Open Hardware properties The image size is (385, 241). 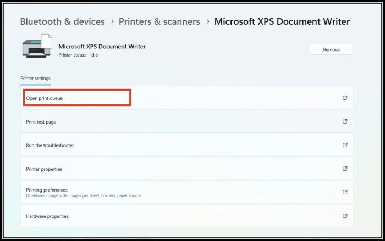pyautogui.click(x=47, y=216)
